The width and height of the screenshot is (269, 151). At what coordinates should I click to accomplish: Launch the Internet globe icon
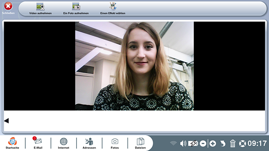coord(63,141)
